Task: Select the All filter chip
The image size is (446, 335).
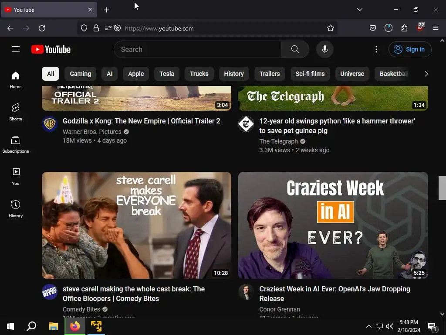Action: coord(51,74)
